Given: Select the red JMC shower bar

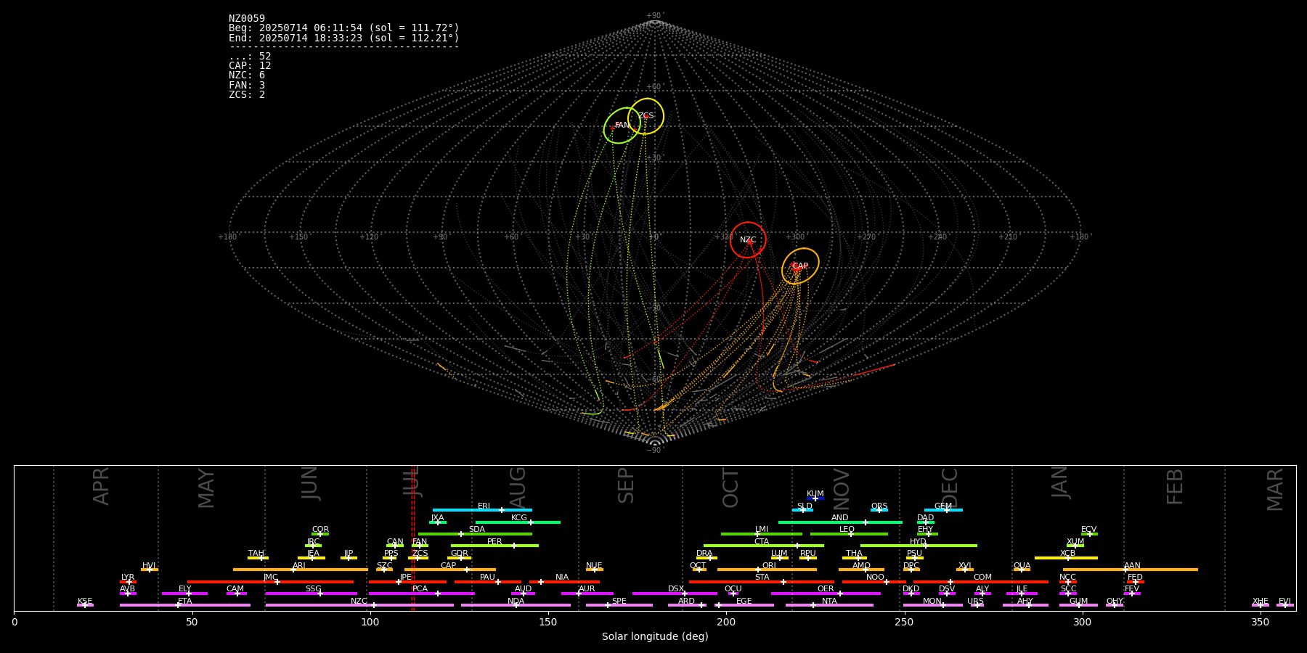Looking at the screenshot, I should [x=270, y=581].
